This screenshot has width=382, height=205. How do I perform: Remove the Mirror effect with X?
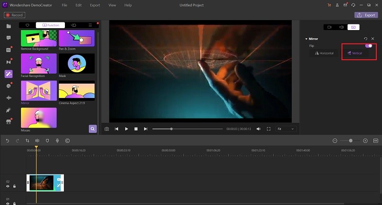(x=373, y=39)
